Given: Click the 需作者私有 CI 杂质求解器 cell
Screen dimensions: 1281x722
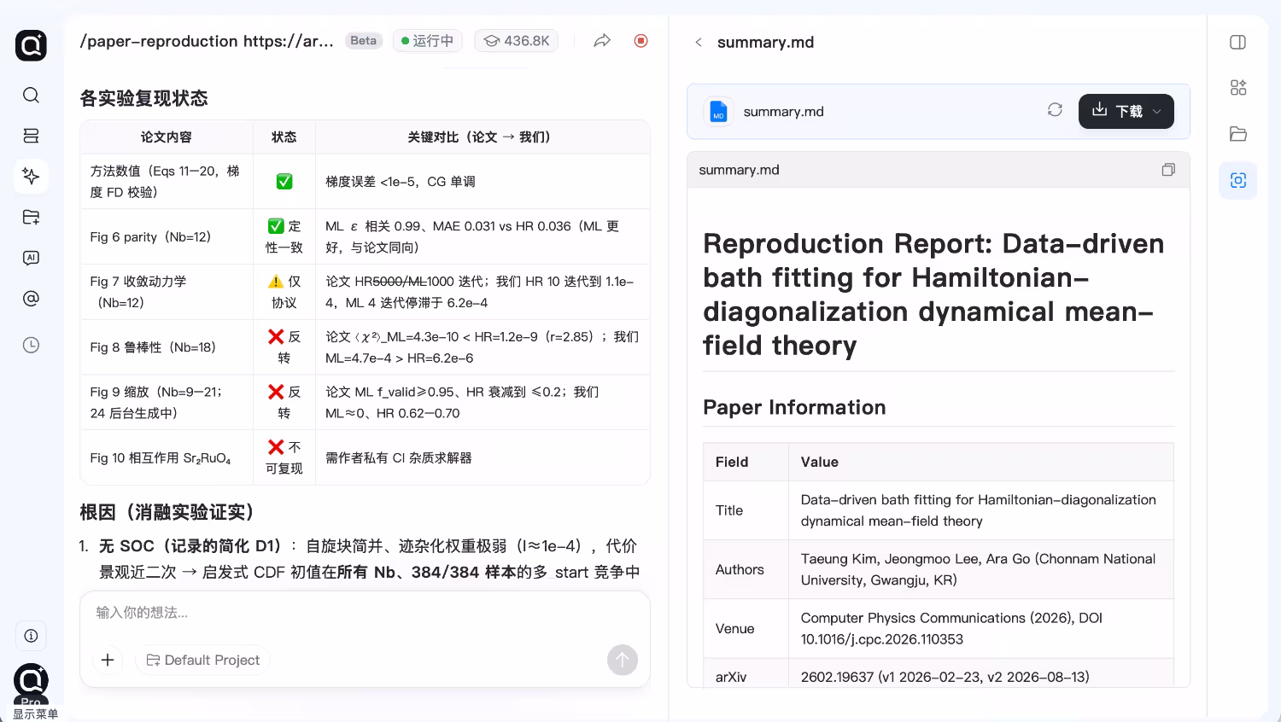Looking at the screenshot, I should coord(483,457).
